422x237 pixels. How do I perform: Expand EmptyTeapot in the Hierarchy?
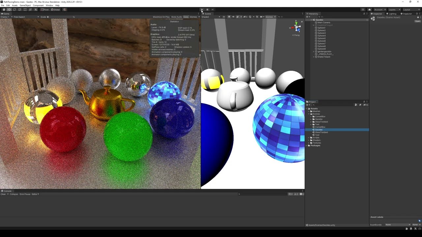click(314, 57)
